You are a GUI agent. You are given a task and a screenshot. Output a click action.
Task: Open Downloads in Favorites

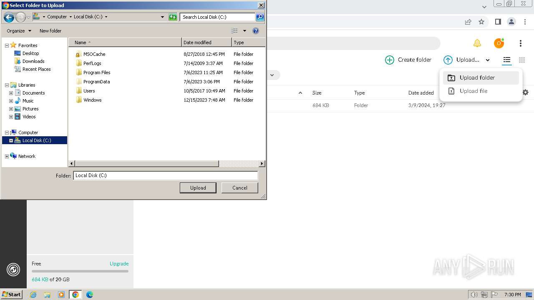[x=33, y=61]
